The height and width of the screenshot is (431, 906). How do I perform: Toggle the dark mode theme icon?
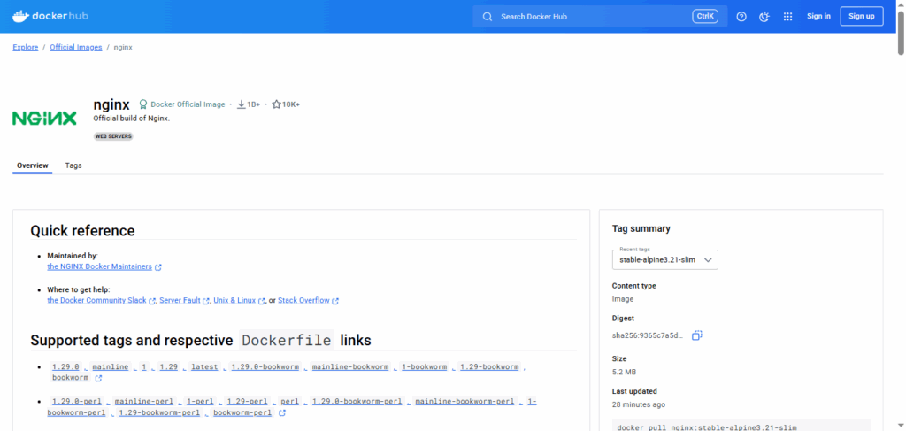point(764,16)
